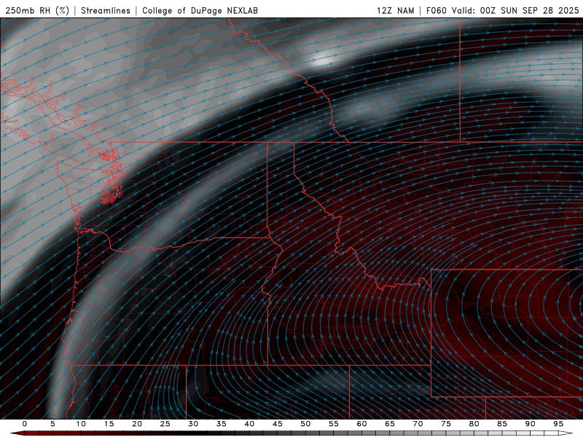Viewport: 583px width, 437px height.
Task: Click the '35' colorbar label
Action: coord(222,424)
